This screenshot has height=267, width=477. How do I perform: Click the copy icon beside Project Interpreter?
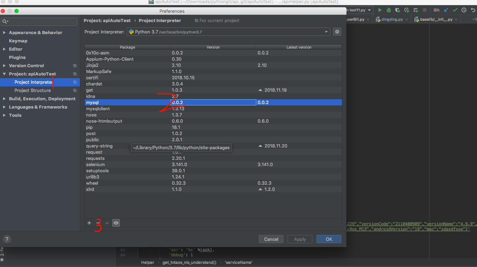75,82
